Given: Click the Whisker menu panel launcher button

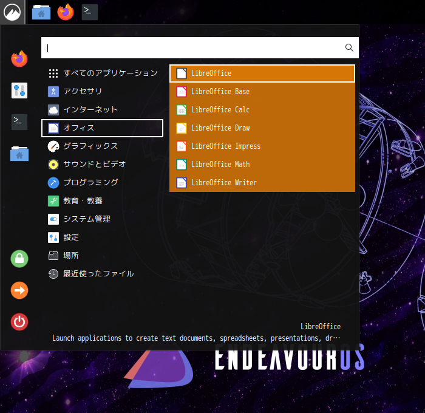Looking at the screenshot, I should [x=12, y=12].
